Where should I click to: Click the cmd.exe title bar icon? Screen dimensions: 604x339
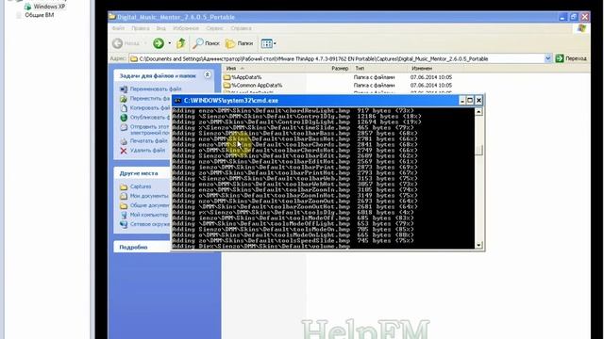pos(177,101)
